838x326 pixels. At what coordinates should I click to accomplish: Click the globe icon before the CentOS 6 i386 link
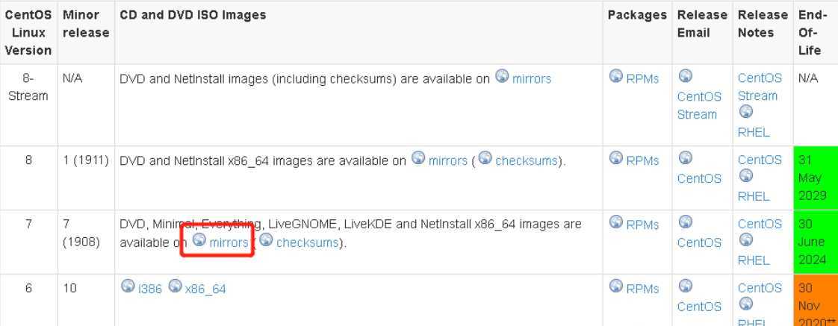pyautogui.click(x=128, y=286)
